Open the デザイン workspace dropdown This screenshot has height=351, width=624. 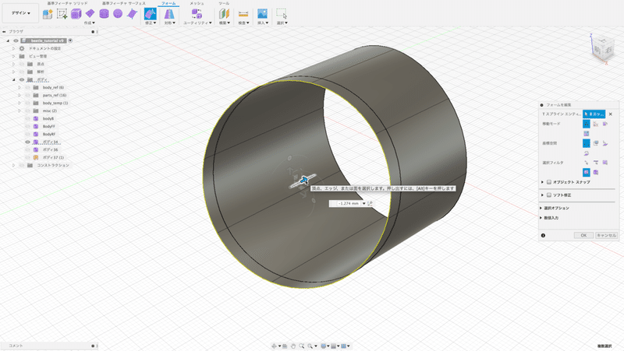pos(21,13)
